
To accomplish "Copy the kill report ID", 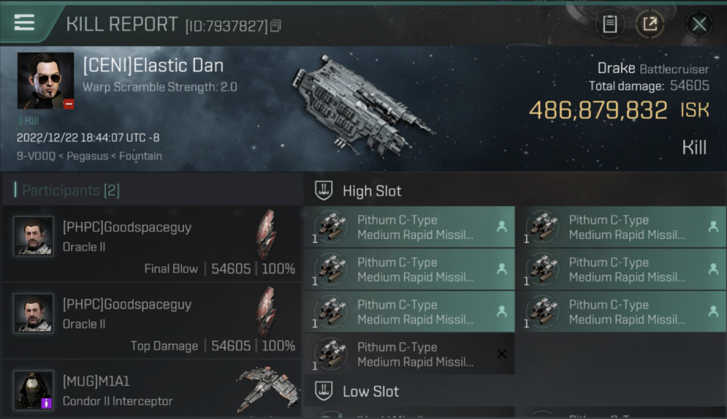I will click(275, 26).
